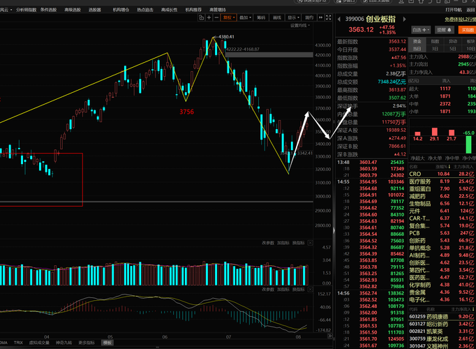
Task: Open the 免费体验L2行情 link
Action: click(460, 20)
